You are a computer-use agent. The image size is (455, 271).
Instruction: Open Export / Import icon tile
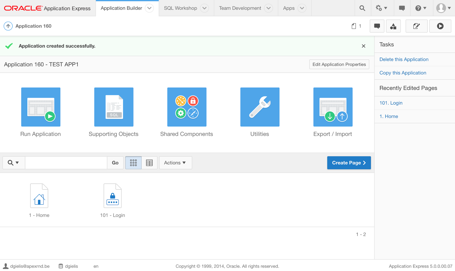pos(333,107)
